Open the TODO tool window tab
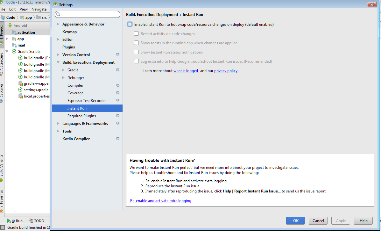 tap(37, 221)
